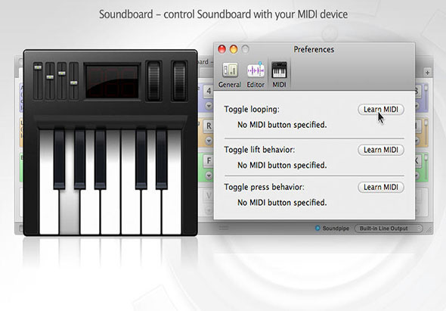Image resolution: width=446 pixels, height=311 pixels.
Task: Click the Preferences window title
Action: tap(314, 49)
